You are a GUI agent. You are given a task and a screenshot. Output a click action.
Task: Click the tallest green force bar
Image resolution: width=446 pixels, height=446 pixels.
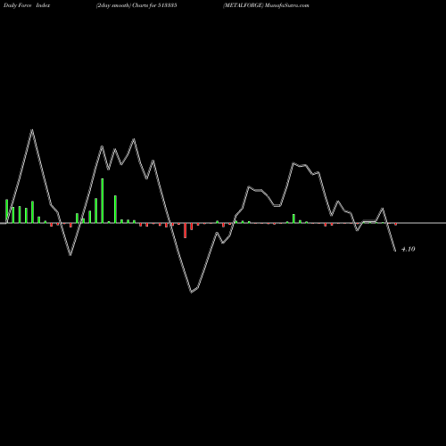(x=103, y=201)
